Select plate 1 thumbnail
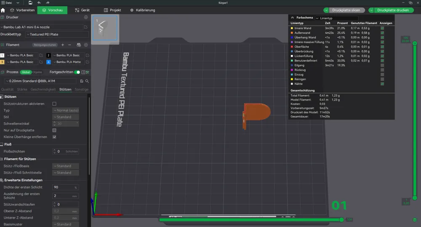Viewport: 421px width, 227px height. 105,28
